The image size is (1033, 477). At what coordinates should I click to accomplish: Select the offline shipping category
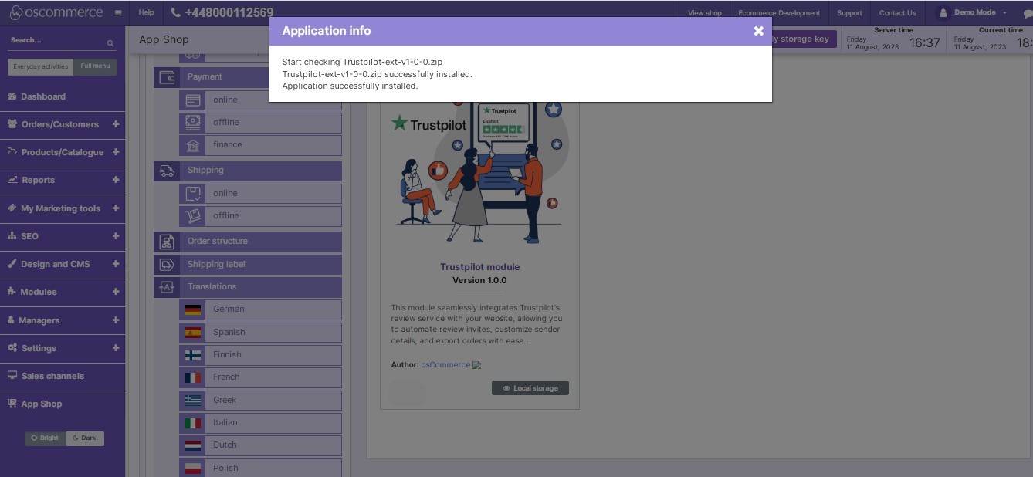click(261, 216)
